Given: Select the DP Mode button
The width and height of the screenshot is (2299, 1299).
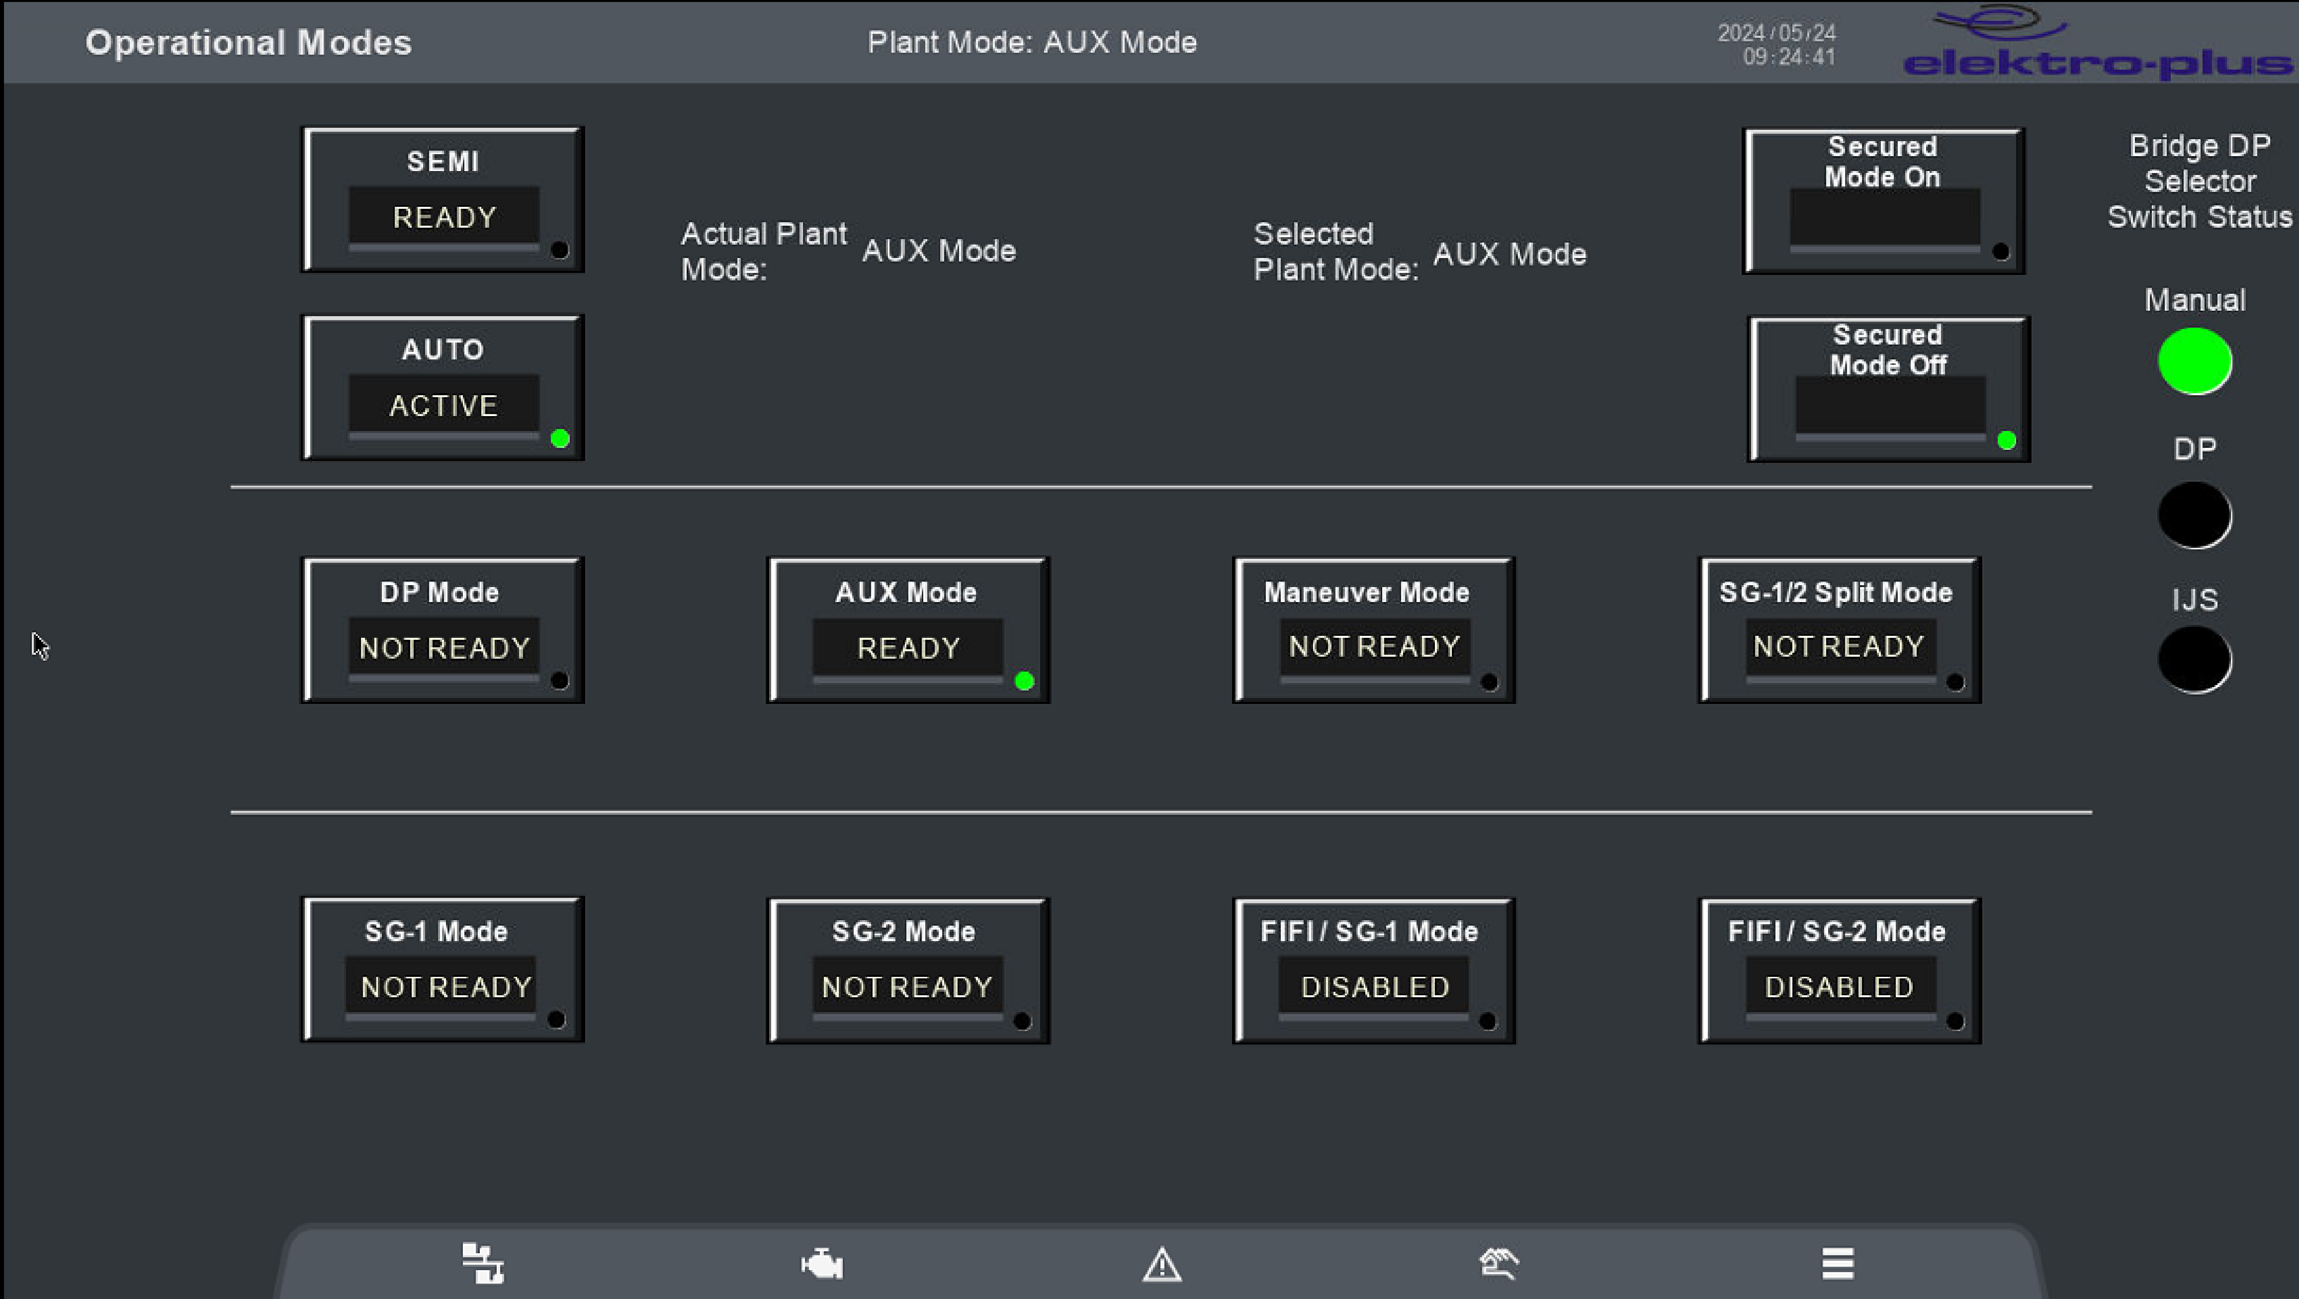Looking at the screenshot, I should [442, 630].
